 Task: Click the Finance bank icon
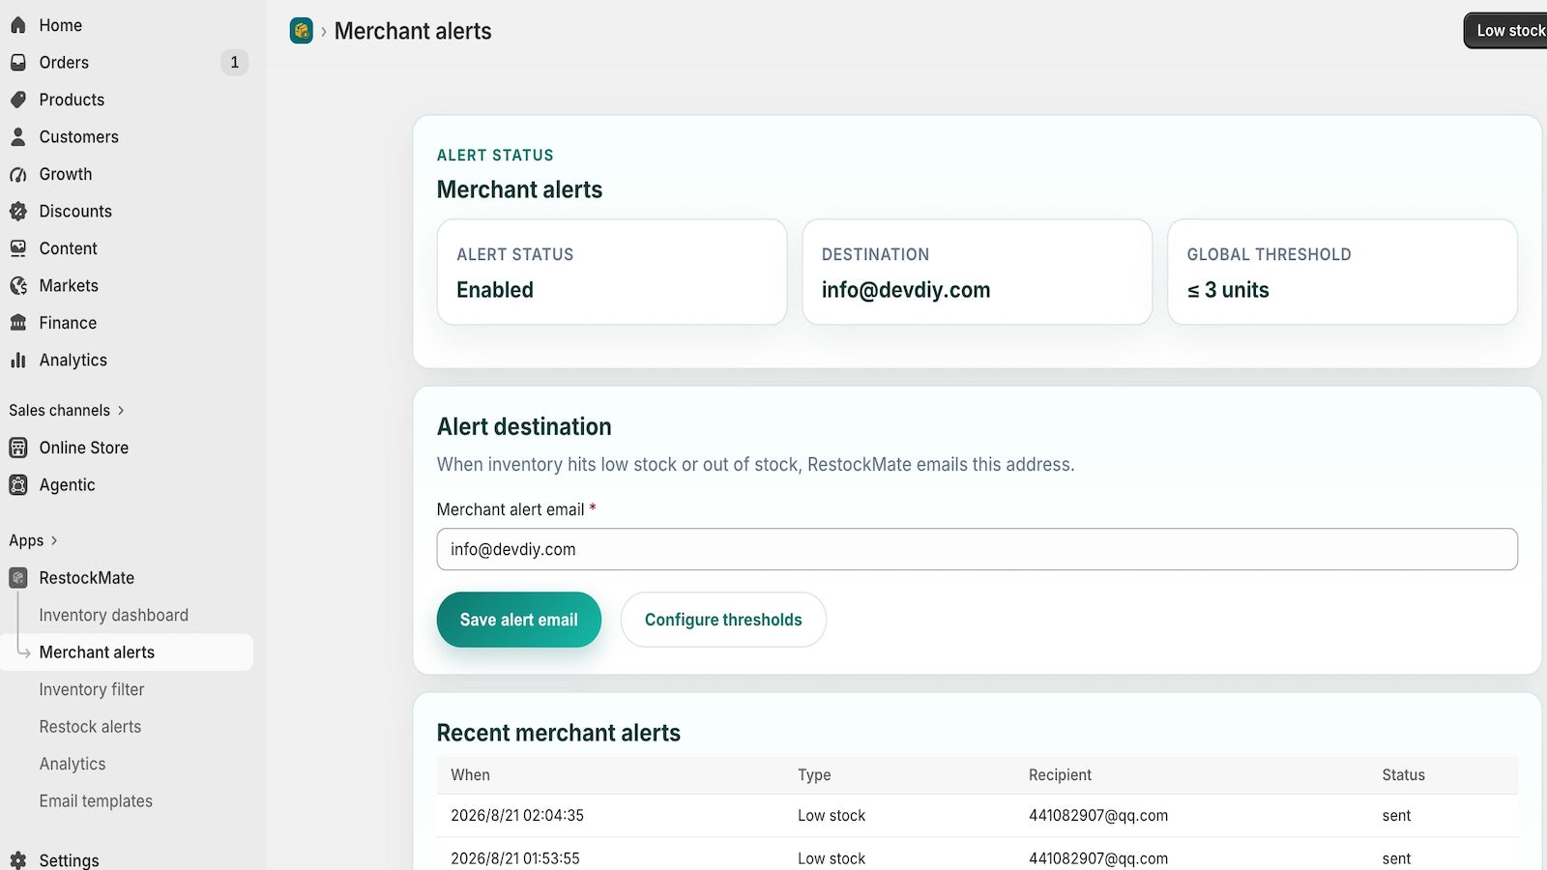coord(18,323)
